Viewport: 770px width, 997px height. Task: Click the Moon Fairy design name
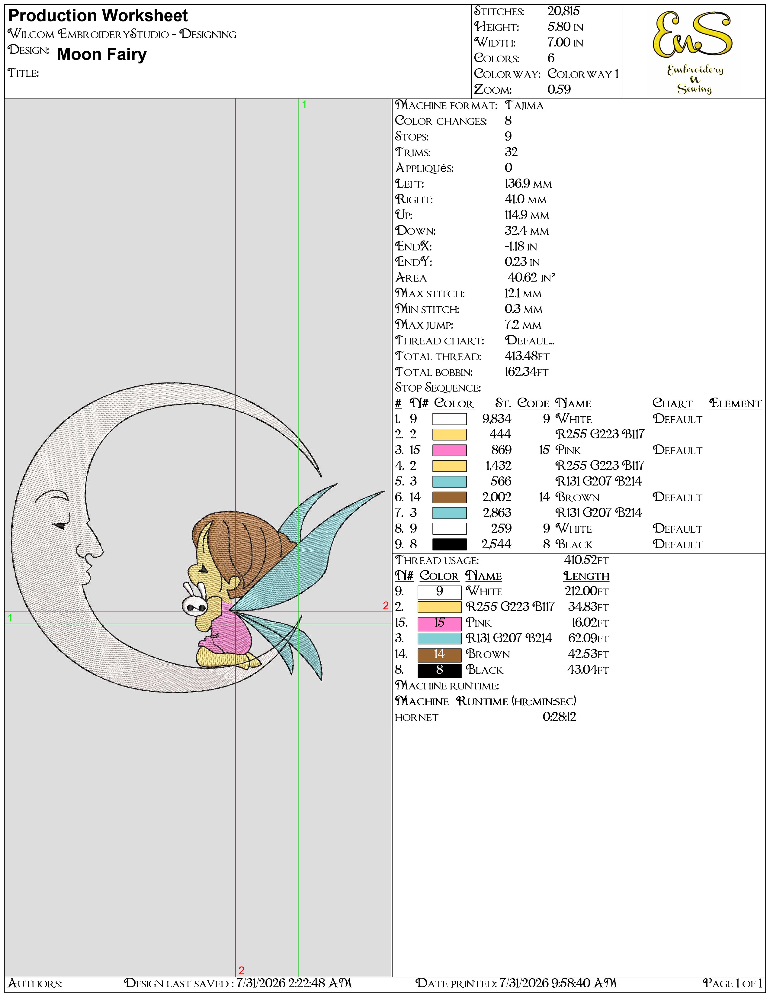click(102, 54)
